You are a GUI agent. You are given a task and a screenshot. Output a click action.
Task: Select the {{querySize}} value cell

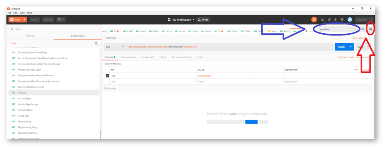click(x=240, y=76)
